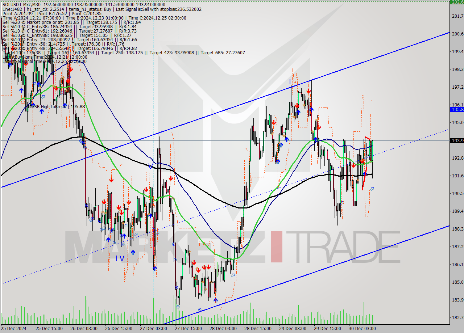The image size is (464, 333).
Task: Select the 'C_Entry88: 198.80625' sell line
Action: click(67, 35)
